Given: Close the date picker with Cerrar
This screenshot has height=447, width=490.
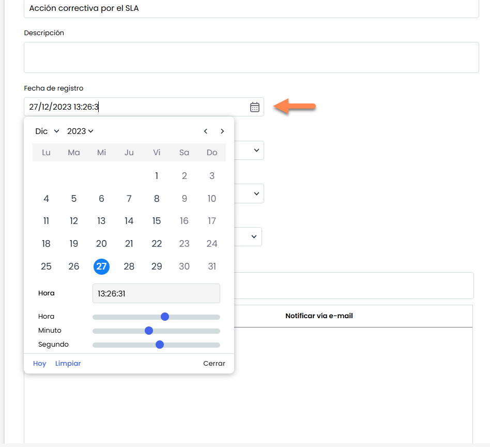Looking at the screenshot, I should pyautogui.click(x=214, y=364).
